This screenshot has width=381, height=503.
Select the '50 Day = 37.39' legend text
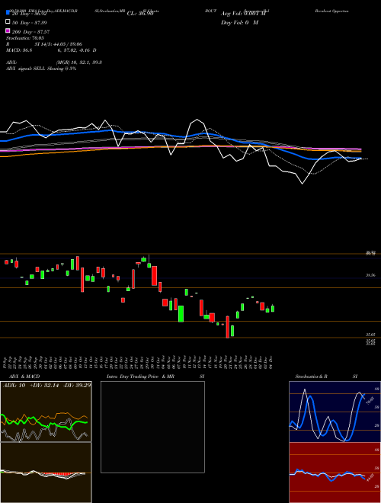(x=30, y=23)
